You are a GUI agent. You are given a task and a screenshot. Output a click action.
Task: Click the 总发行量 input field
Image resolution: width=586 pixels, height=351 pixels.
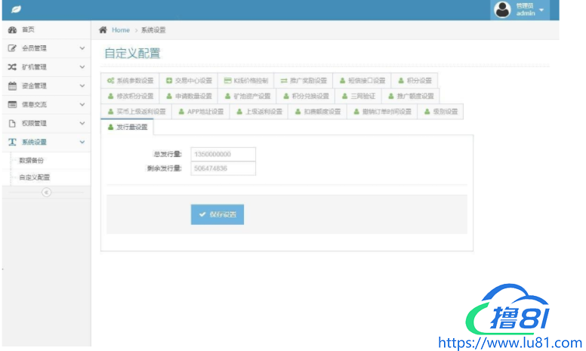pos(223,154)
